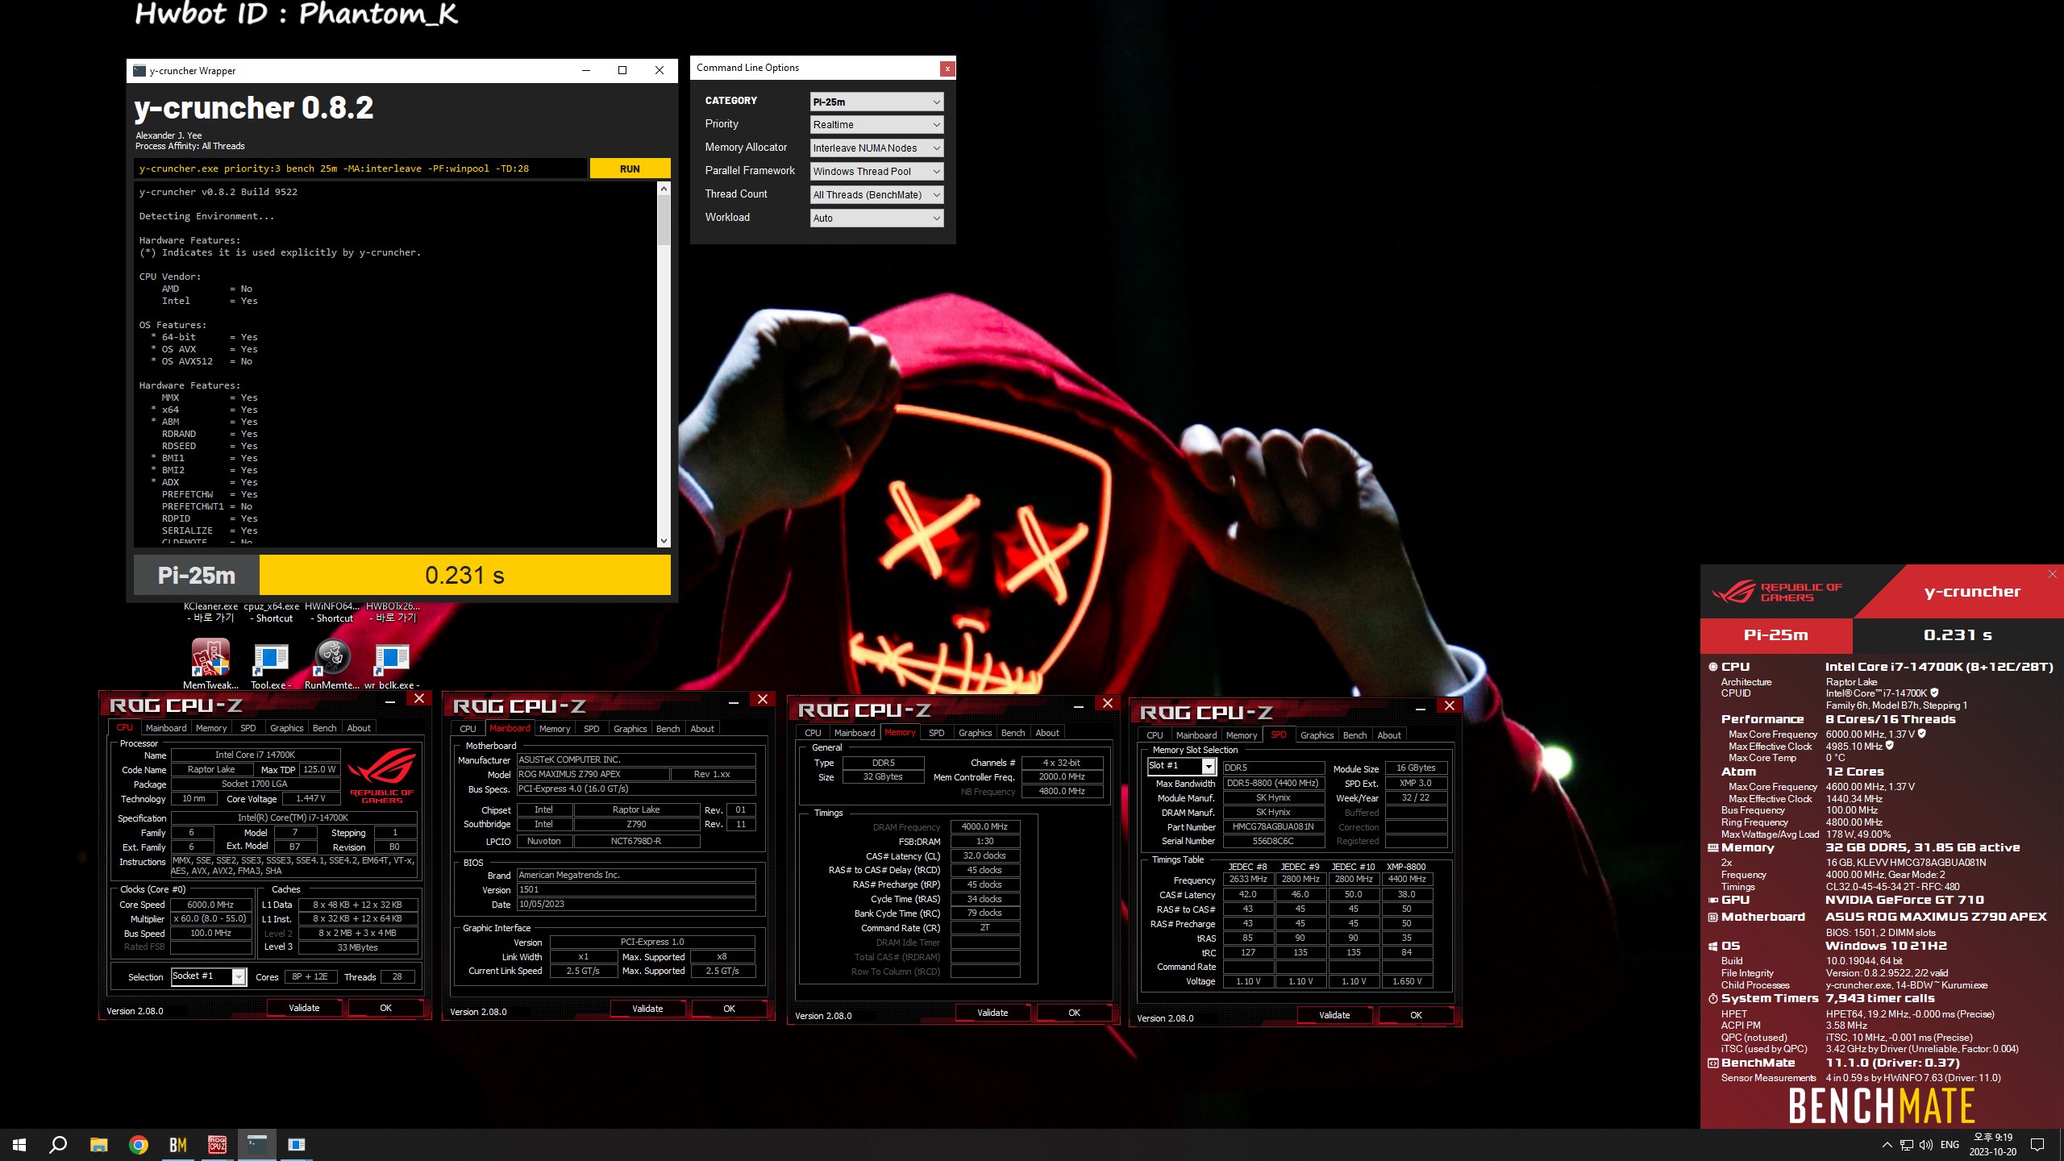Switch to Memory tab in CPU-Z motherboard window

tap(555, 729)
